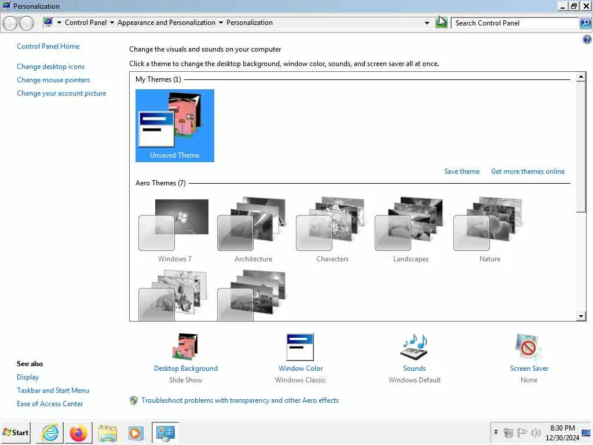This screenshot has height=445, width=593.
Task: Click the Control Panel taskbar button
Action: [x=165, y=432]
